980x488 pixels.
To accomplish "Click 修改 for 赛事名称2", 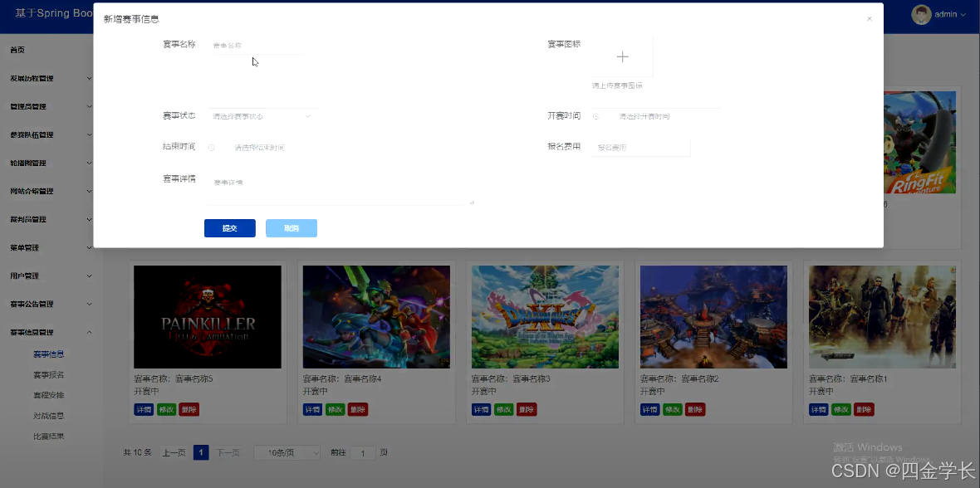I will coord(673,409).
